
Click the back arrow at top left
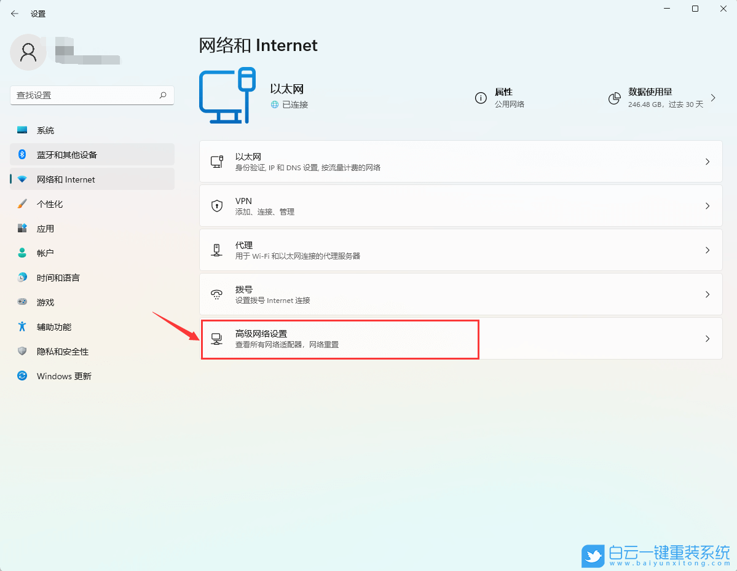[14, 13]
